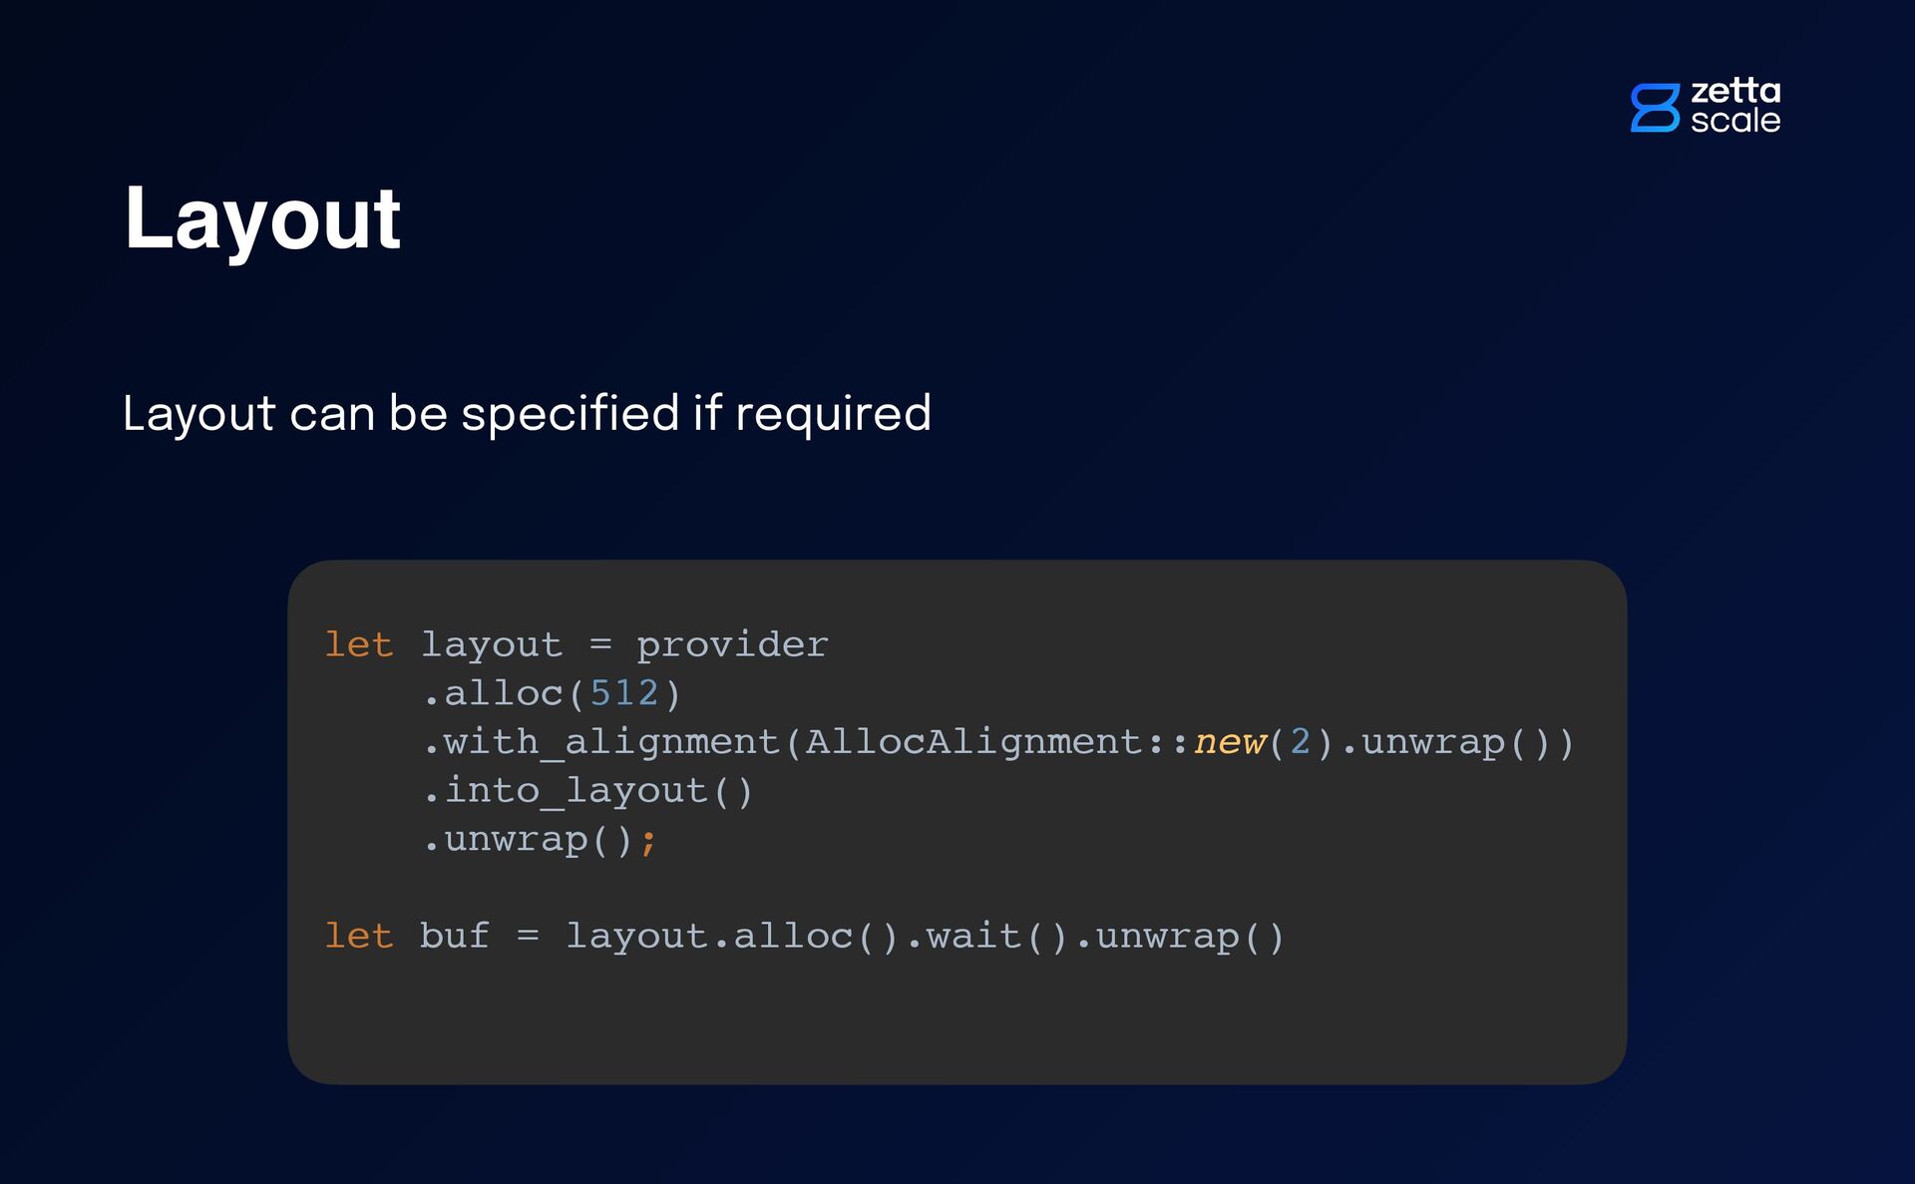Screen dimensions: 1915x1184
Task: Click the Zettascale logo icon
Action: click(1655, 108)
